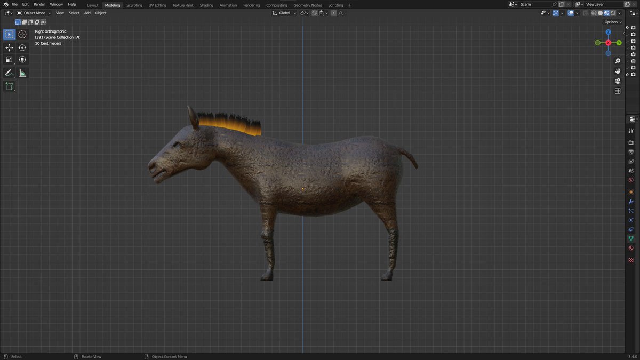Open the Object Data properties tab
The width and height of the screenshot is (640, 360).
click(631, 238)
